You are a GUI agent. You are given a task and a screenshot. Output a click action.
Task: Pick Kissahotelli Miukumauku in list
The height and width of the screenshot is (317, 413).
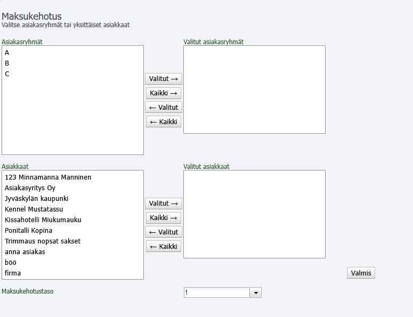(72, 220)
